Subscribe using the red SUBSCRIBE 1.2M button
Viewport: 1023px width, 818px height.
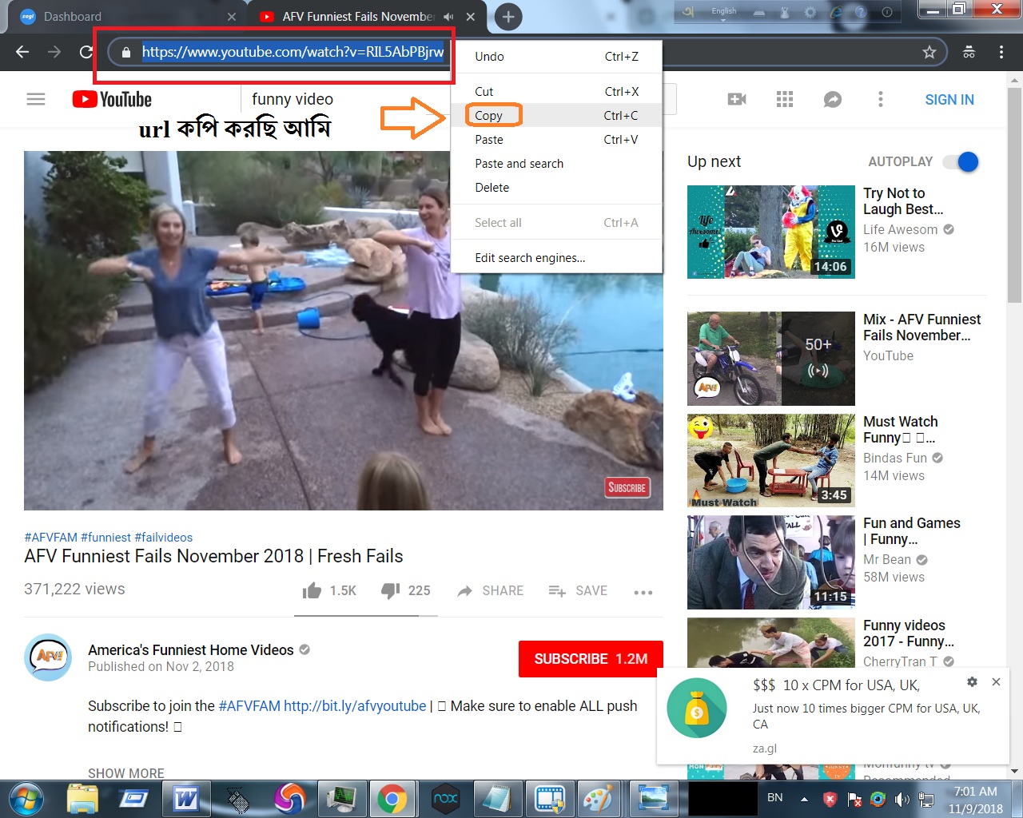[x=591, y=659]
